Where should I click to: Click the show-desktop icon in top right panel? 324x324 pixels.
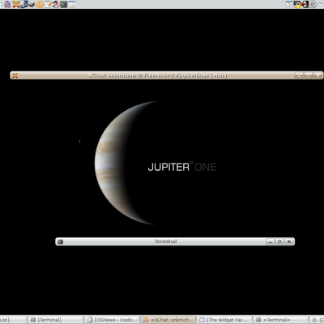[289, 4]
